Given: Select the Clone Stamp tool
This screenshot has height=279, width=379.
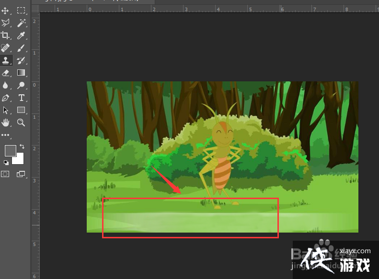Looking at the screenshot, I should pyautogui.click(x=6, y=60).
